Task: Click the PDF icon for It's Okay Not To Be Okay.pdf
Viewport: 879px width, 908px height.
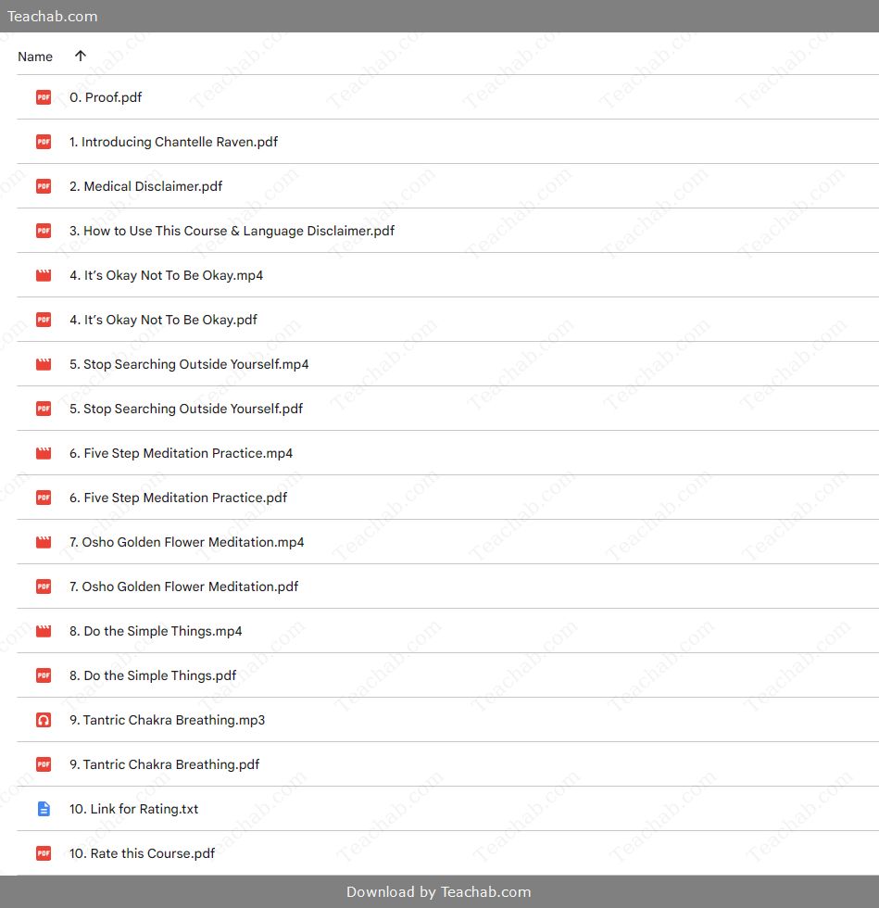Action: click(x=44, y=320)
